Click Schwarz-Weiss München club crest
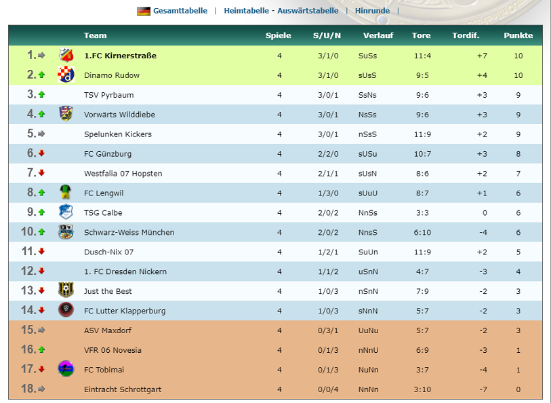The width and height of the screenshot is (551, 403). (x=66, y=232)
